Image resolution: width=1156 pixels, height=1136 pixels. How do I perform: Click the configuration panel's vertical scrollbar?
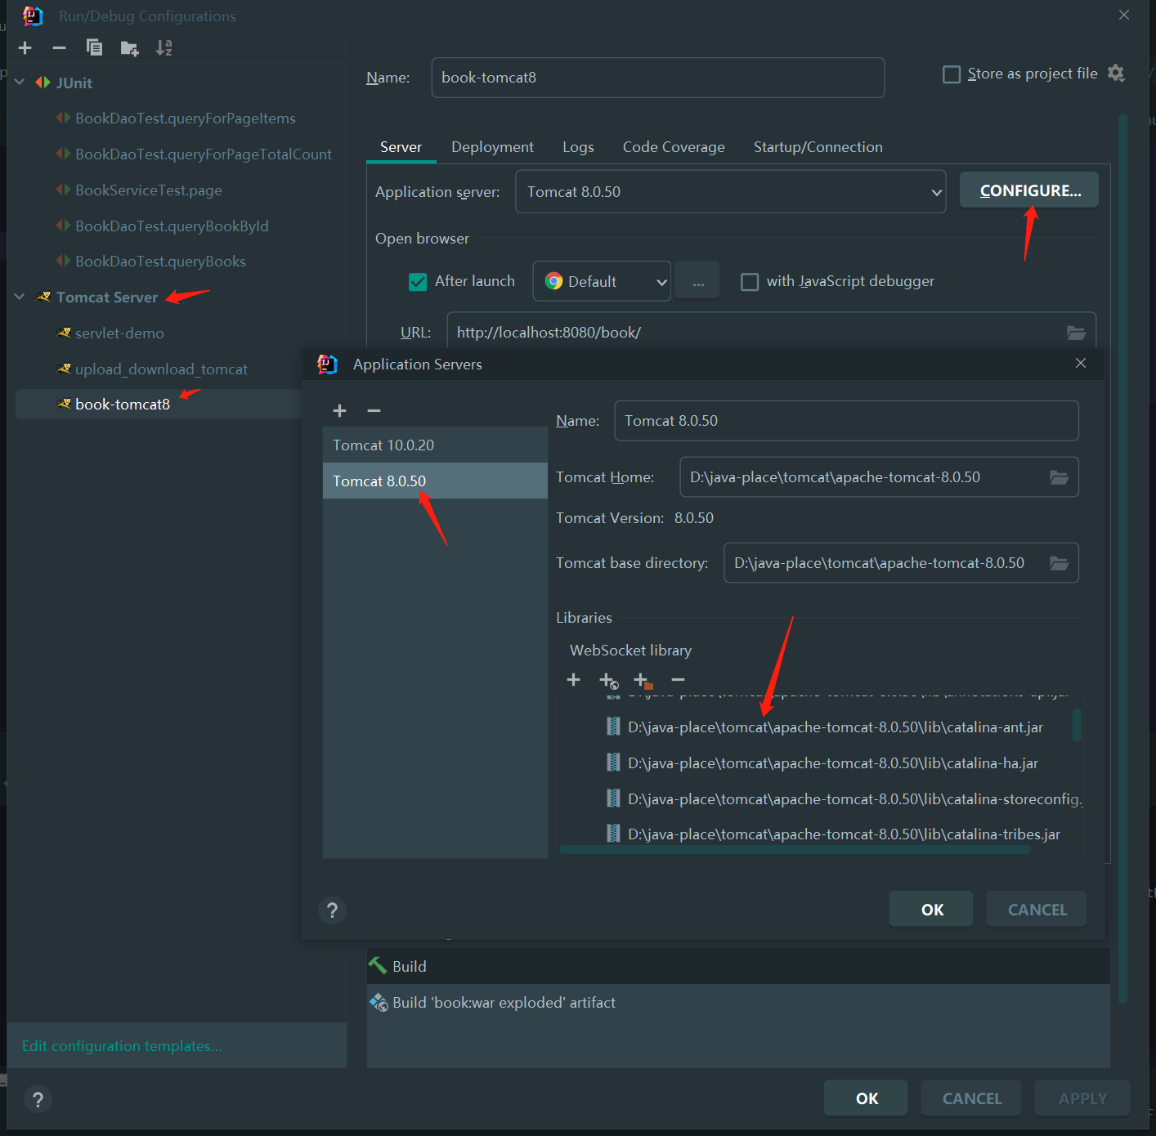click(x=1122, y=558)
